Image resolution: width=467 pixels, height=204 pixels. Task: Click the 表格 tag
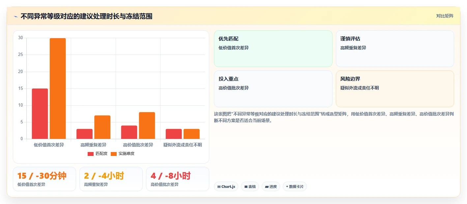pos(250,187)
